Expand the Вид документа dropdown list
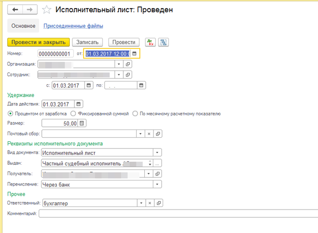Image resolution: width=318 pixels, height=233 pixels. tap(157, 152)
